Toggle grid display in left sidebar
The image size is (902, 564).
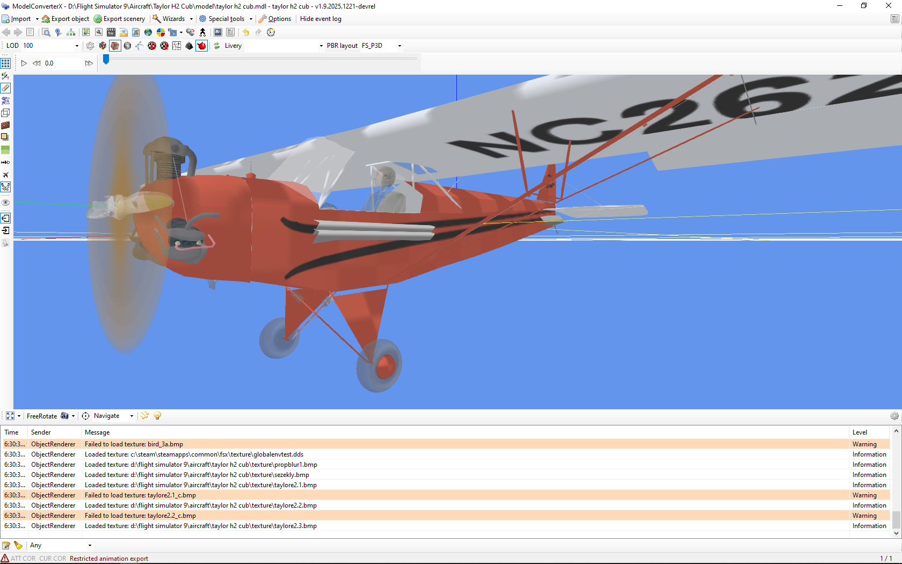tap(5, 63)
